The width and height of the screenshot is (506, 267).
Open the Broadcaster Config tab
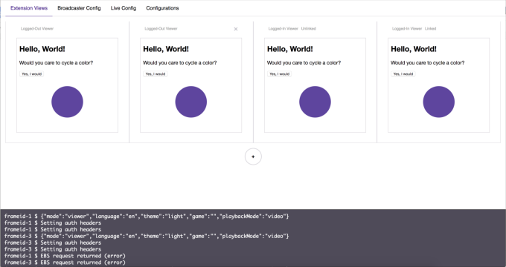[x=79, y=8]
